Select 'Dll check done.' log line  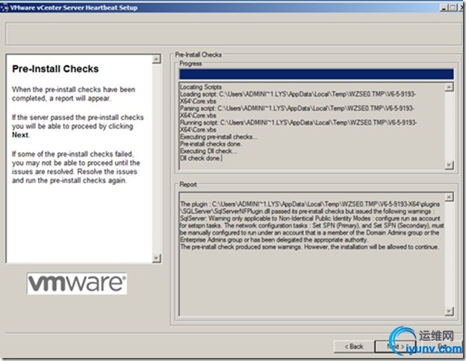pyautogui.click(x=201, y=158)
